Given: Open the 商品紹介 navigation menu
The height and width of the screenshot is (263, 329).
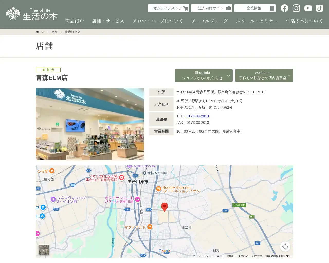Looking at the screenshot, I should pyautogui.click(x=74, y=21).
